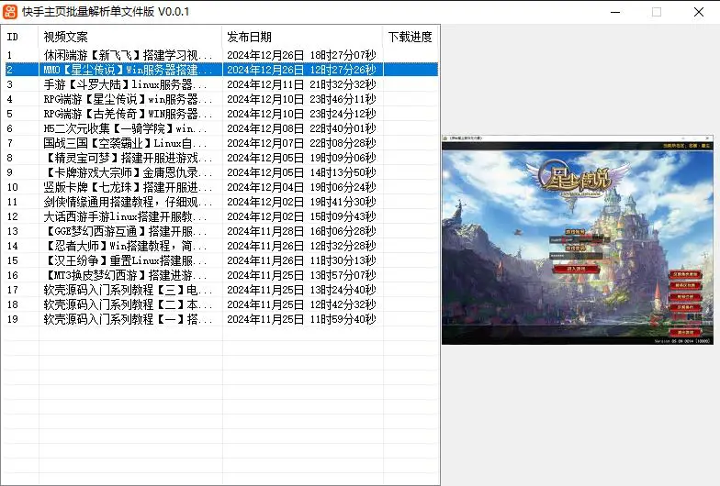Click date 2024年11月25日 13时57分07秒
This screenshot has height=486, width=720.
tap(301, 275)
